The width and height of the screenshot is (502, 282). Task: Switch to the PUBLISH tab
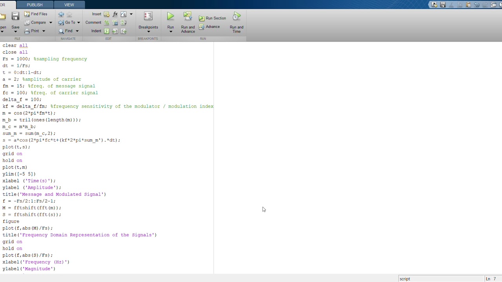(x=35, y=5)
